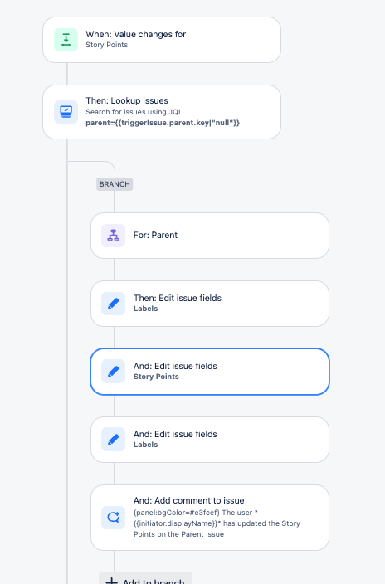
Task: Click the purple Parent hierarchy icon
Action: [114, 236]
